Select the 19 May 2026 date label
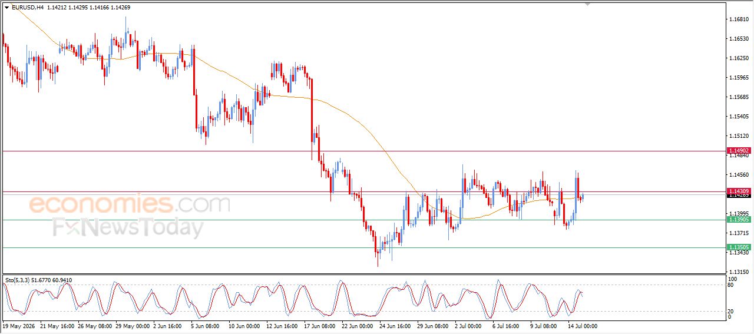Screen dimensions: 754x334 (18, 325)
